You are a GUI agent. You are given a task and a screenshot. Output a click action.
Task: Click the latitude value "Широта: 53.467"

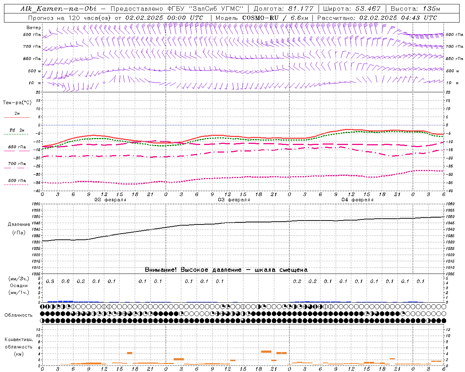pos(352,9)
